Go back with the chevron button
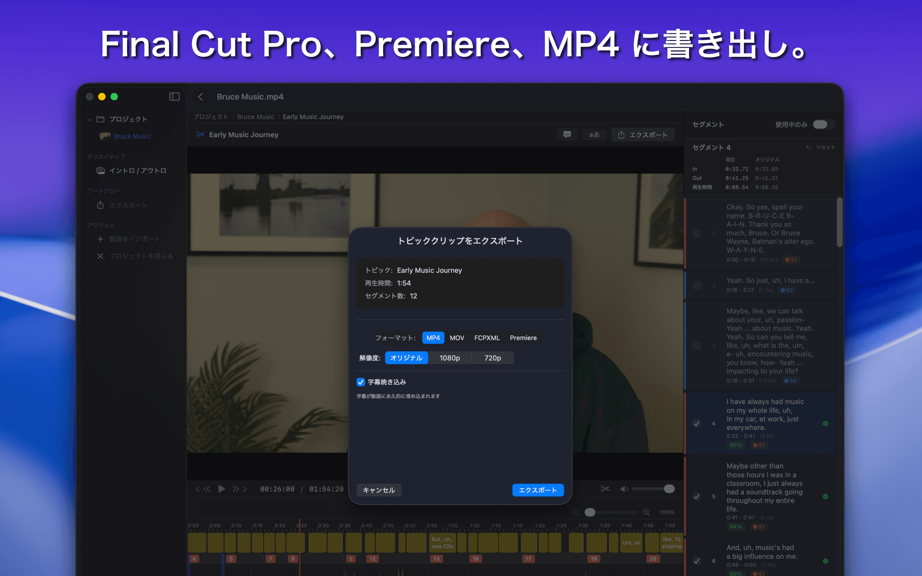922x576 pixels. pyautogui.click(x=201, y=97)
